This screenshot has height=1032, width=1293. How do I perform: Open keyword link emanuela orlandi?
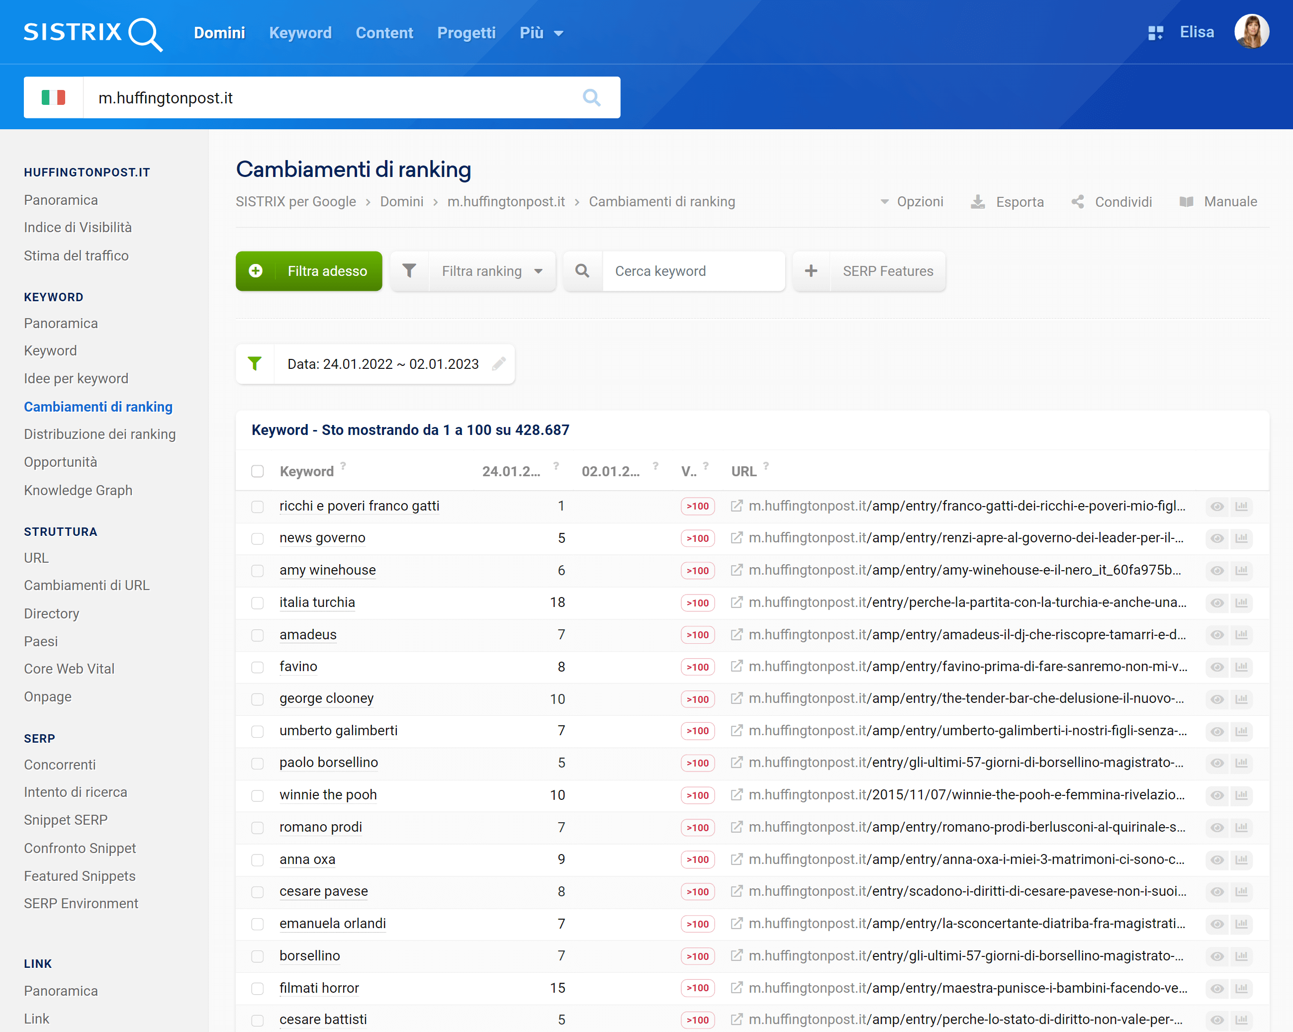[332, 924]
